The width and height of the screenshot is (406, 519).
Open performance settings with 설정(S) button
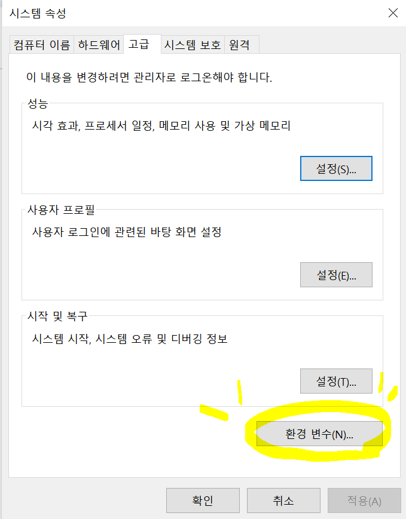336,168
